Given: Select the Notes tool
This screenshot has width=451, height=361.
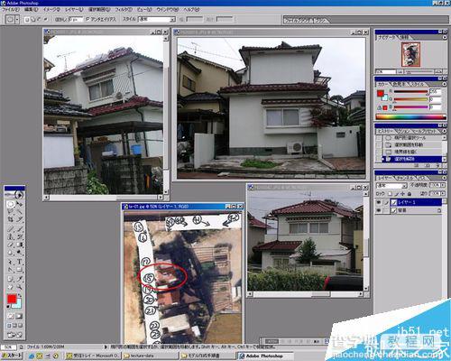Looking at the screenshot, I should pyautogui.click(x=11, y=279).
